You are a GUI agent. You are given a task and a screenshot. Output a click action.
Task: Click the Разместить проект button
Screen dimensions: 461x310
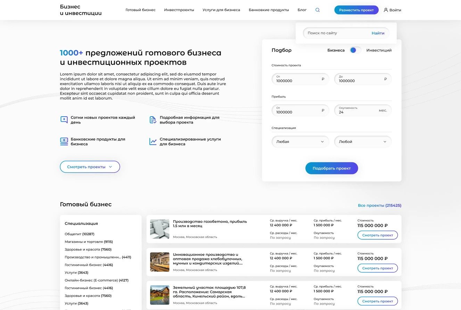click(x=356, y=10)
